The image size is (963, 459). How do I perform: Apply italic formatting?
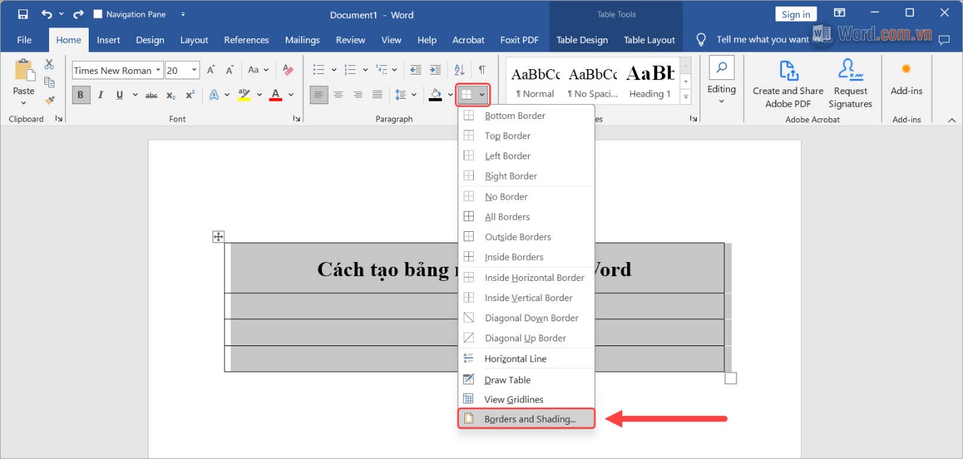point(100,94)
